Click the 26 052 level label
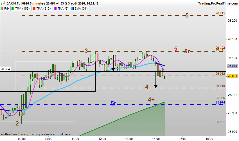The image size is (239, 141). tap(220, 74)
